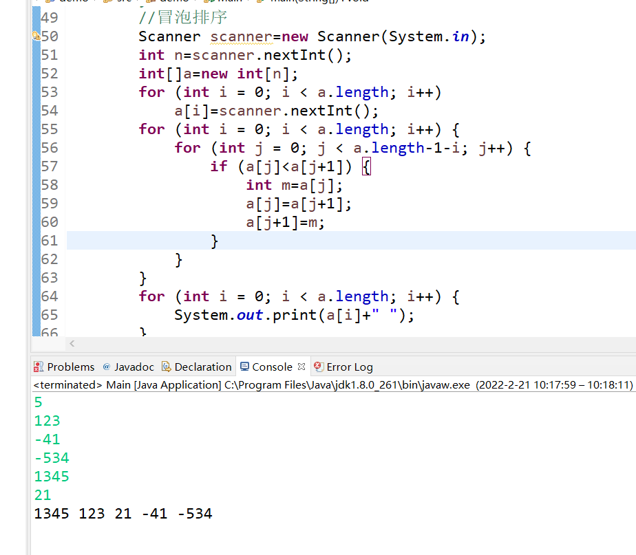Click 'int m=a[j];' on line 58

[294, 185]
